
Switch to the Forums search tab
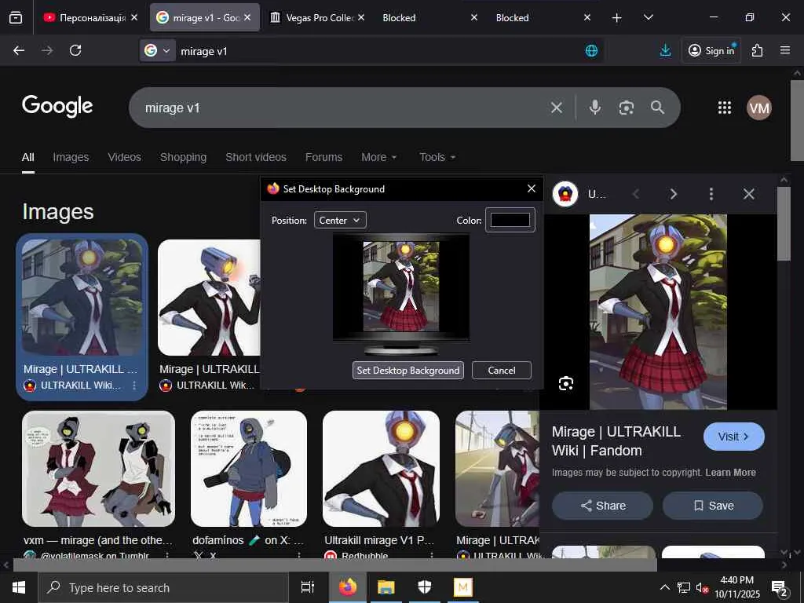click(323, 157)
